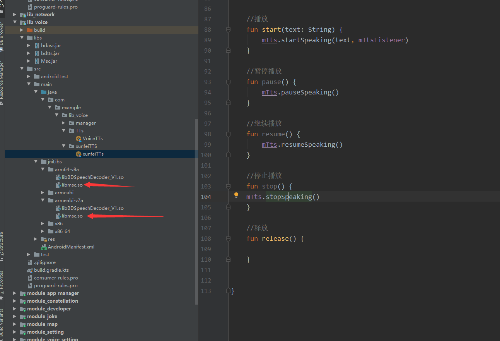Viewport: 500px width, 341px height.
Task: Select libBDSpeechDecoder_V1.so under armeabi-v7a
Action: pyautogui.click(x=92, y=208)
